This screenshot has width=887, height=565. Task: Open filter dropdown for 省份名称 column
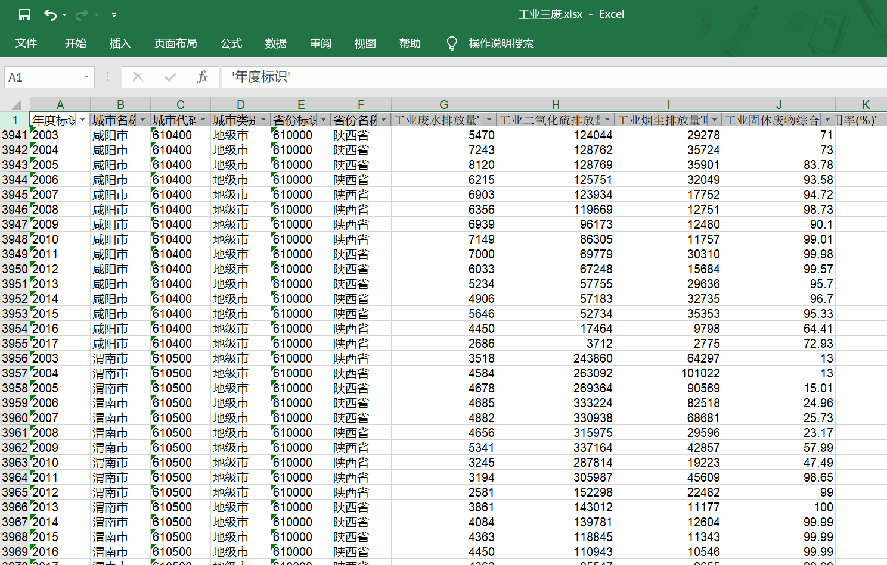[x=383, y=120]
